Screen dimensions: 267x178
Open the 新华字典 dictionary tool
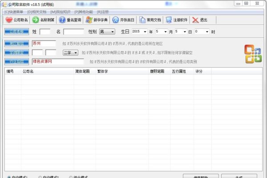[97, 20]
